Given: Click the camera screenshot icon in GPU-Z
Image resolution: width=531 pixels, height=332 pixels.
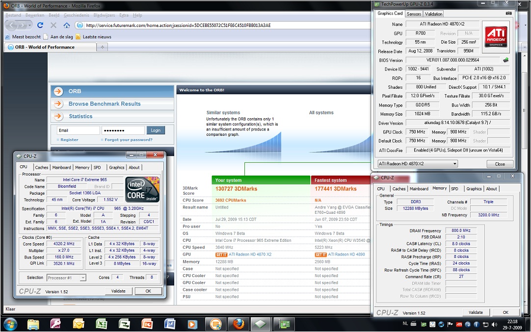Looking at the screenshot, I should click(x=508, y=13).
